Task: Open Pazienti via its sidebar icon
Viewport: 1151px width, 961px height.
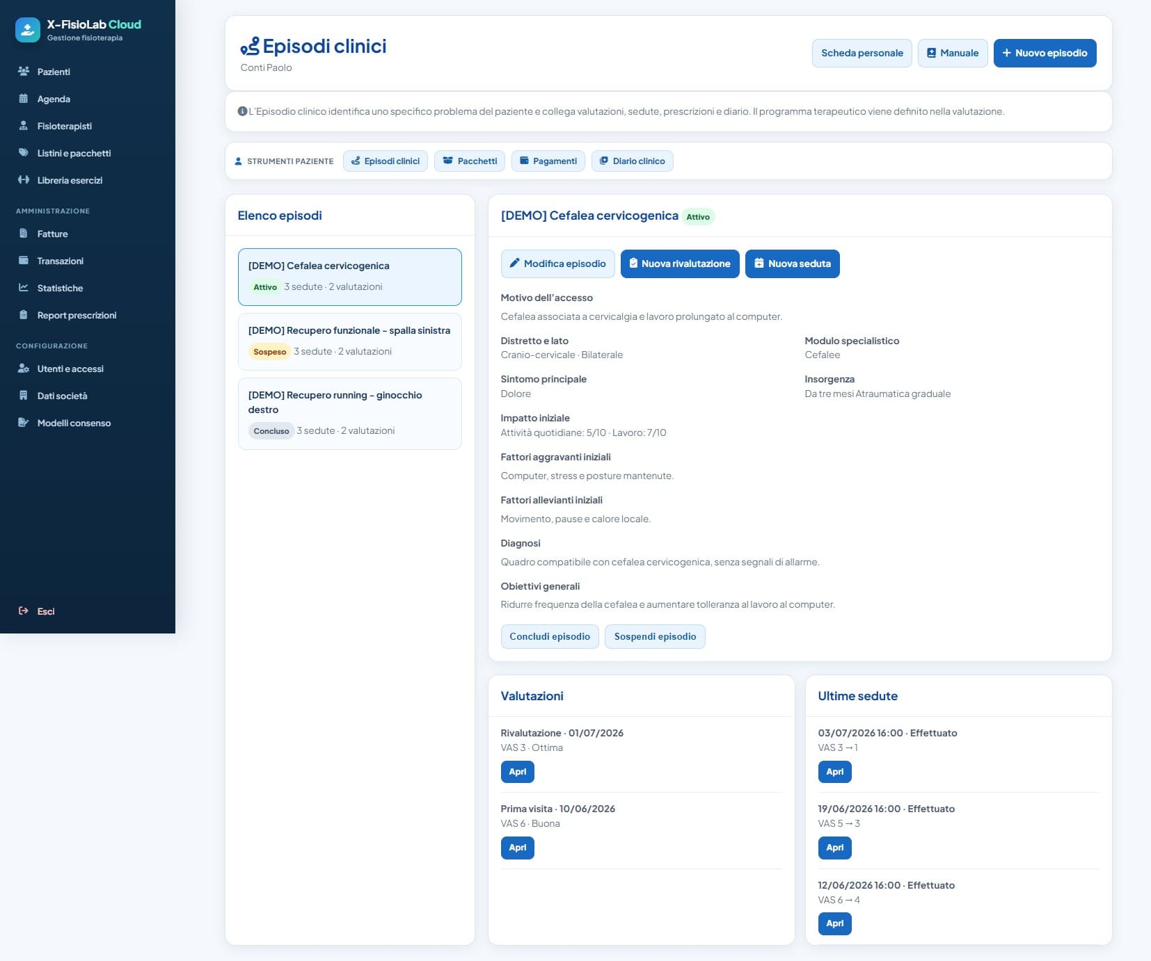Action: [24, 72]
